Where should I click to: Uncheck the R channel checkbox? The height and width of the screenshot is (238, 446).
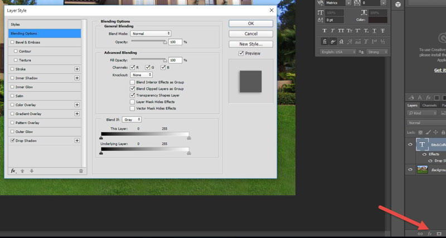pos(132,67)
